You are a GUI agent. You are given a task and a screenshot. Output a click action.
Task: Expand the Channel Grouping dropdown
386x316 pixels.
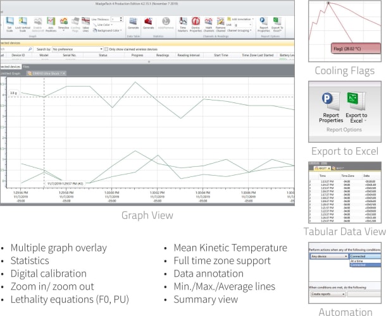pyautogui.click(x=239, y=30)
